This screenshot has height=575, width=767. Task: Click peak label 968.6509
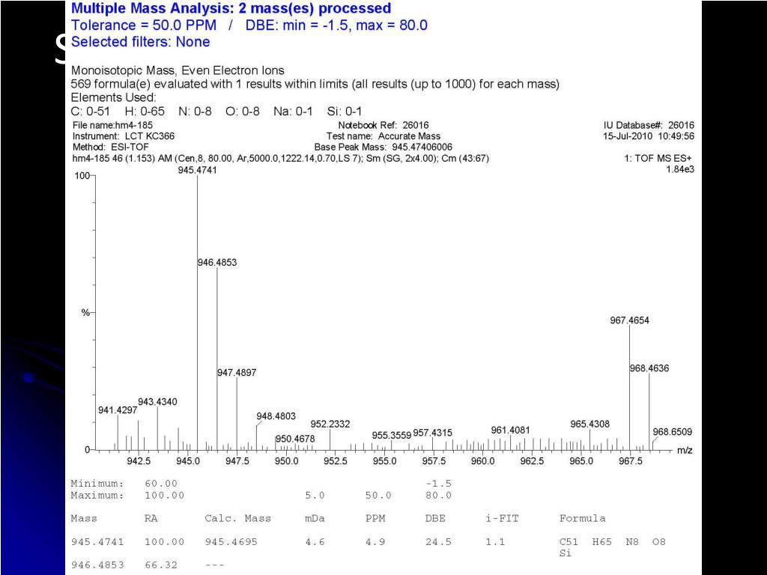click(673, 432)
